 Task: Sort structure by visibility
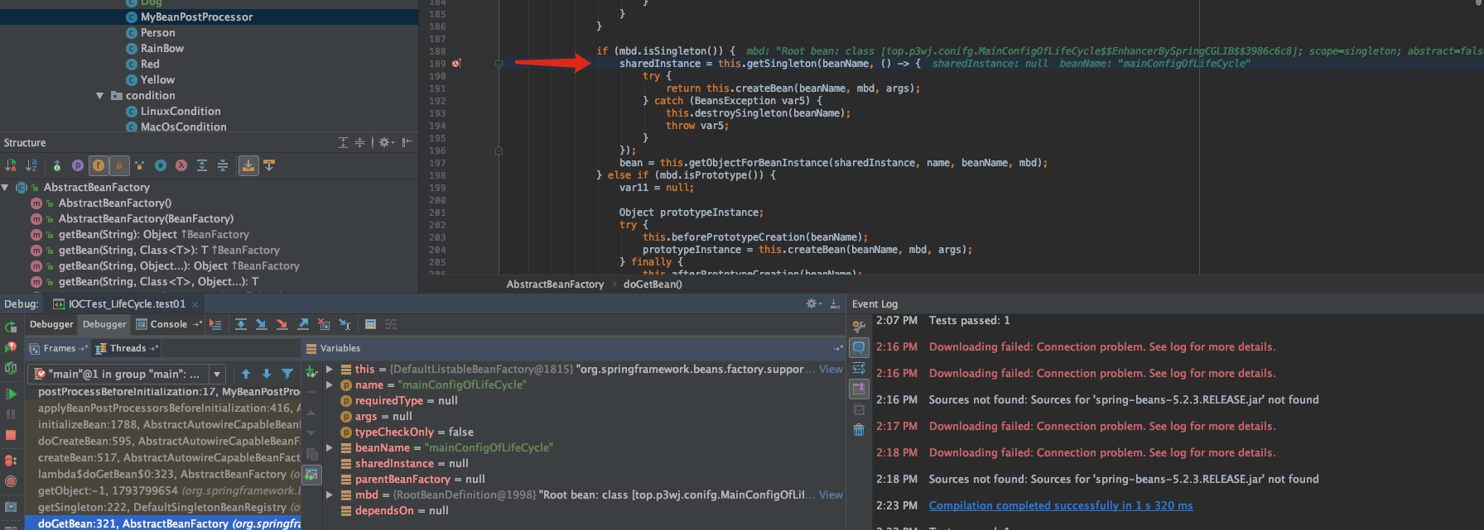(11, 165)
